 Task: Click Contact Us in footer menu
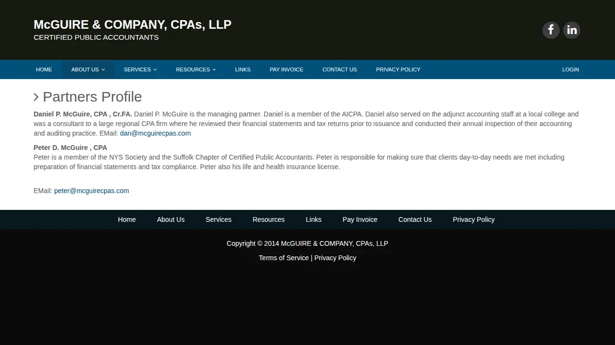tap(415, 219)
